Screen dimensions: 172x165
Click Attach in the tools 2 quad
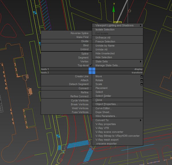coord(84,80)
